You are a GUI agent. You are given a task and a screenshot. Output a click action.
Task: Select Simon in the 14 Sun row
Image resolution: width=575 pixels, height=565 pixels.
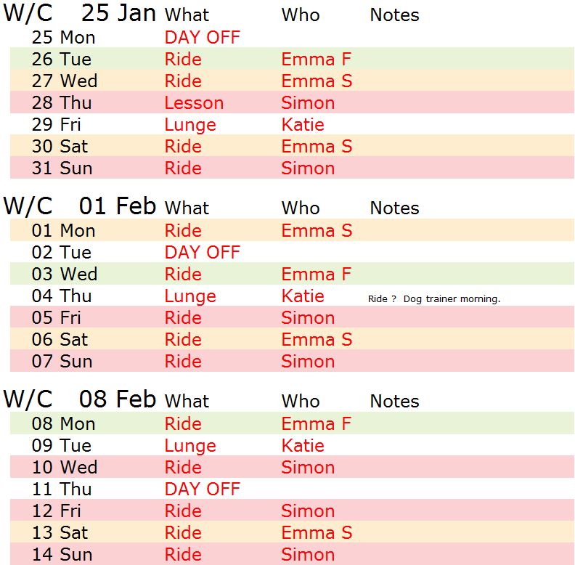(x=308, y=555)
